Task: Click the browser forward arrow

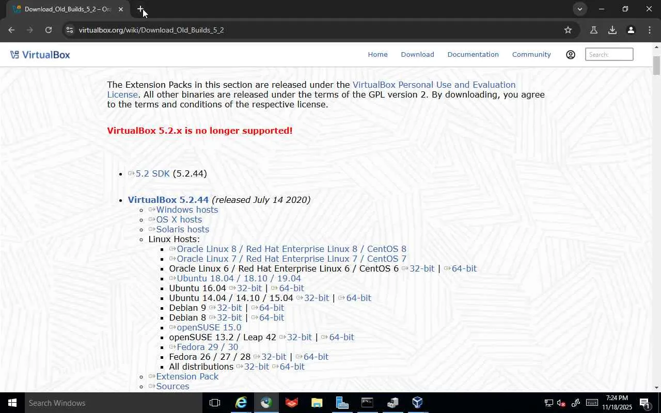Action: point(30,30)
